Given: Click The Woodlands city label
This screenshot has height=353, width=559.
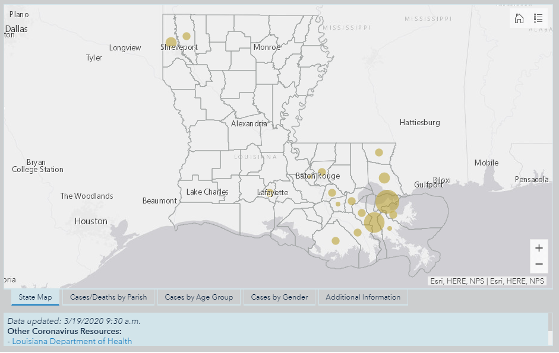Looking at the screenshot, I should 87,196.
